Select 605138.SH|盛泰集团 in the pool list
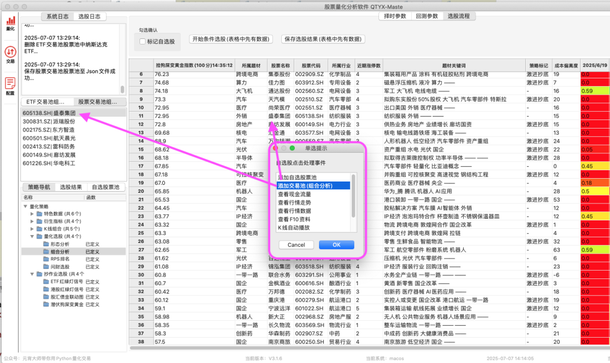The image size is (610, 363). [73, 113]
